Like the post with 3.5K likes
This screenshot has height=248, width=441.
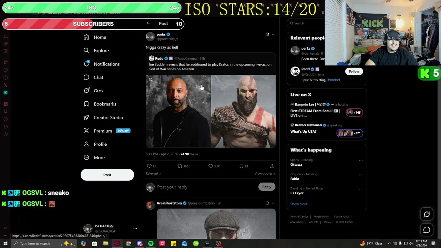pos(214,166)
